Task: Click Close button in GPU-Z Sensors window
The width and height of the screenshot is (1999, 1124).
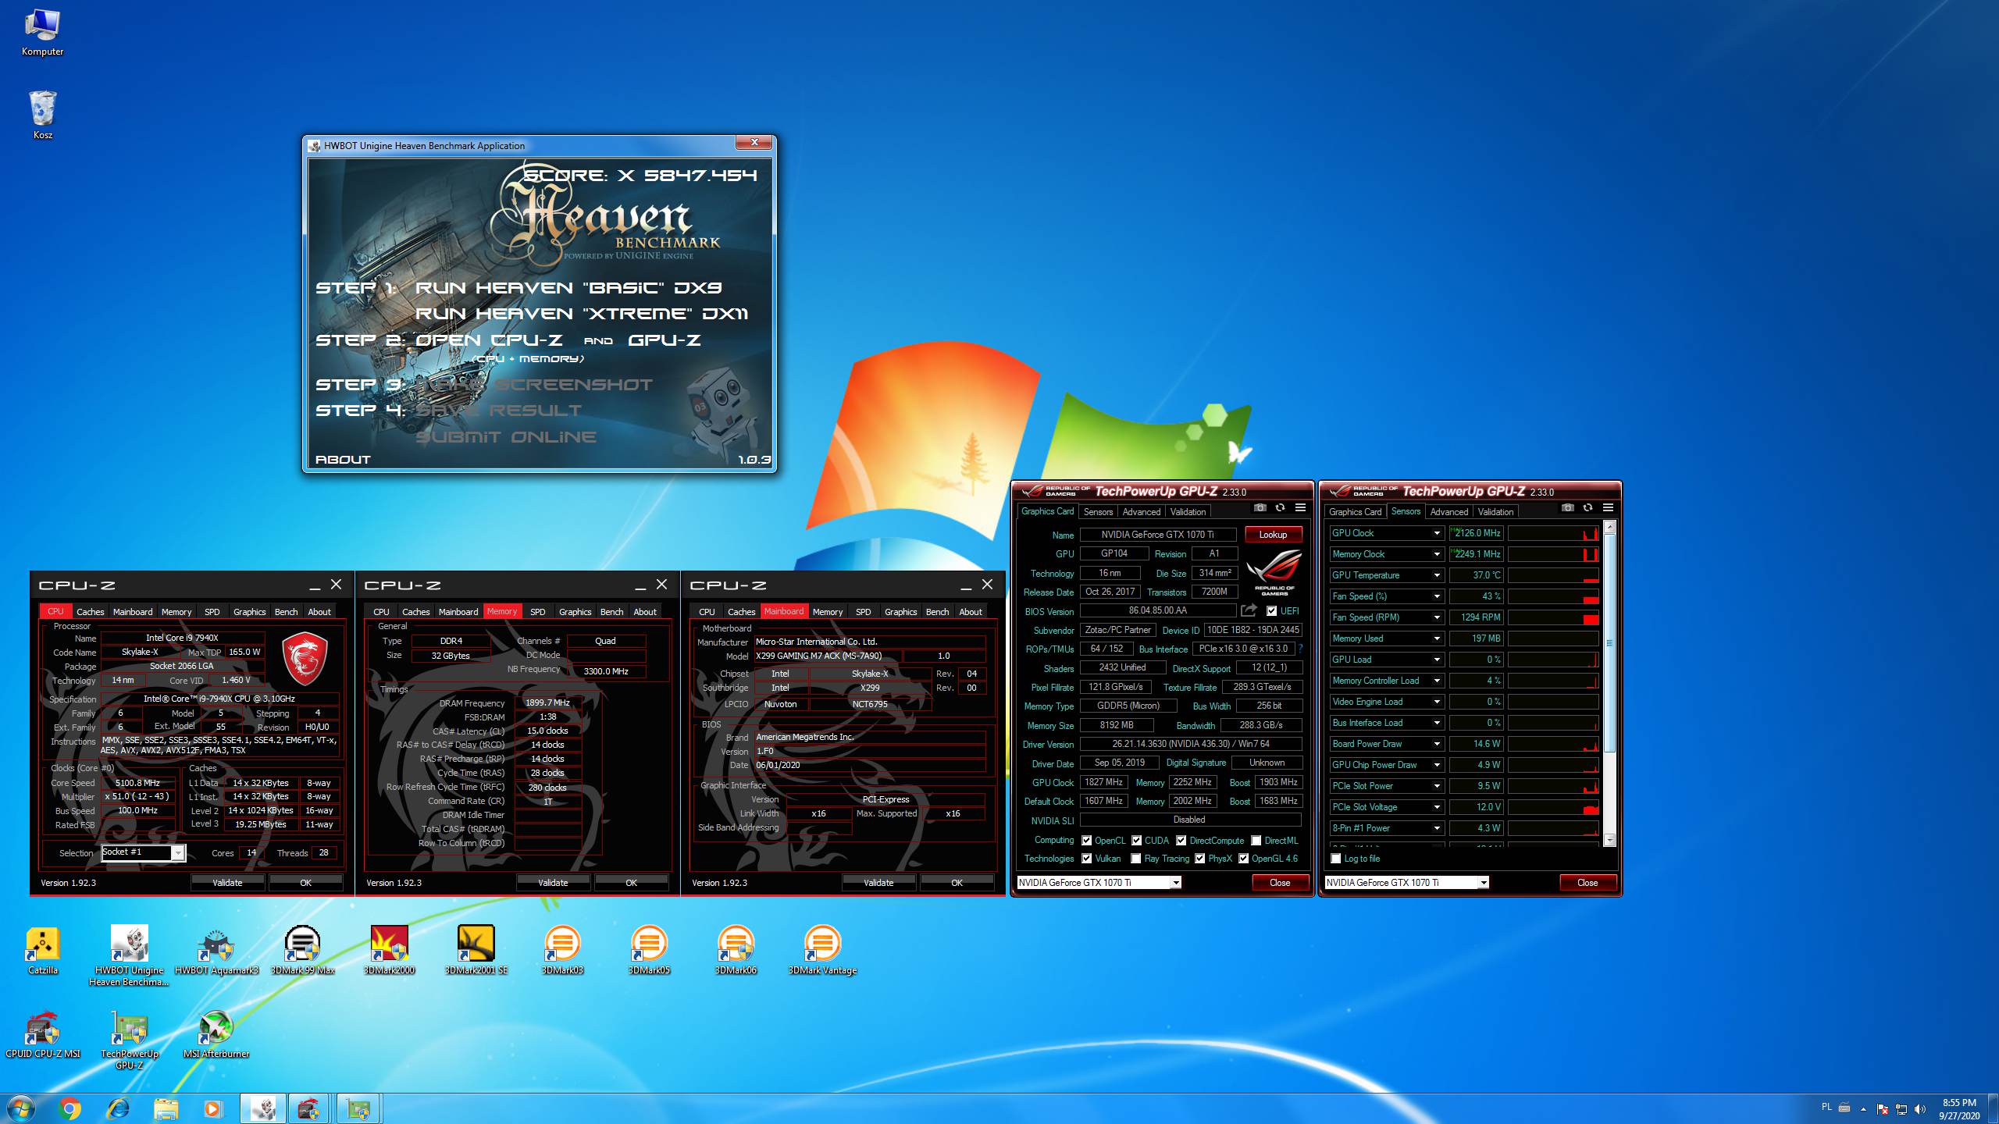Action: (x=1587, y=883)
